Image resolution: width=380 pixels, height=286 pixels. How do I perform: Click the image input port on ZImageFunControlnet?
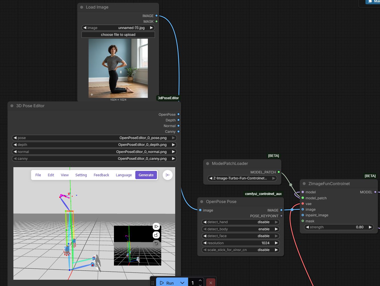point(303,209)
